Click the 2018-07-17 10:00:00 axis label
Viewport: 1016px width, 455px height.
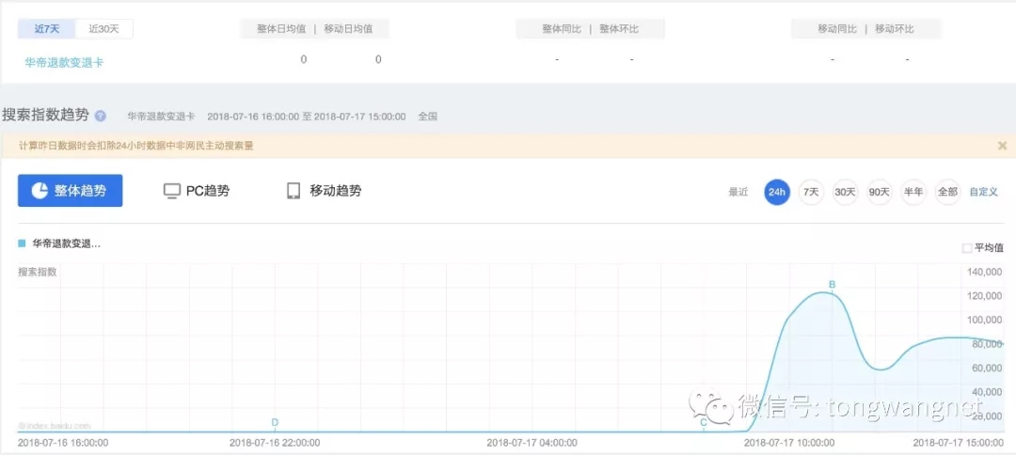pyautogui.click(x=789, y=444)
